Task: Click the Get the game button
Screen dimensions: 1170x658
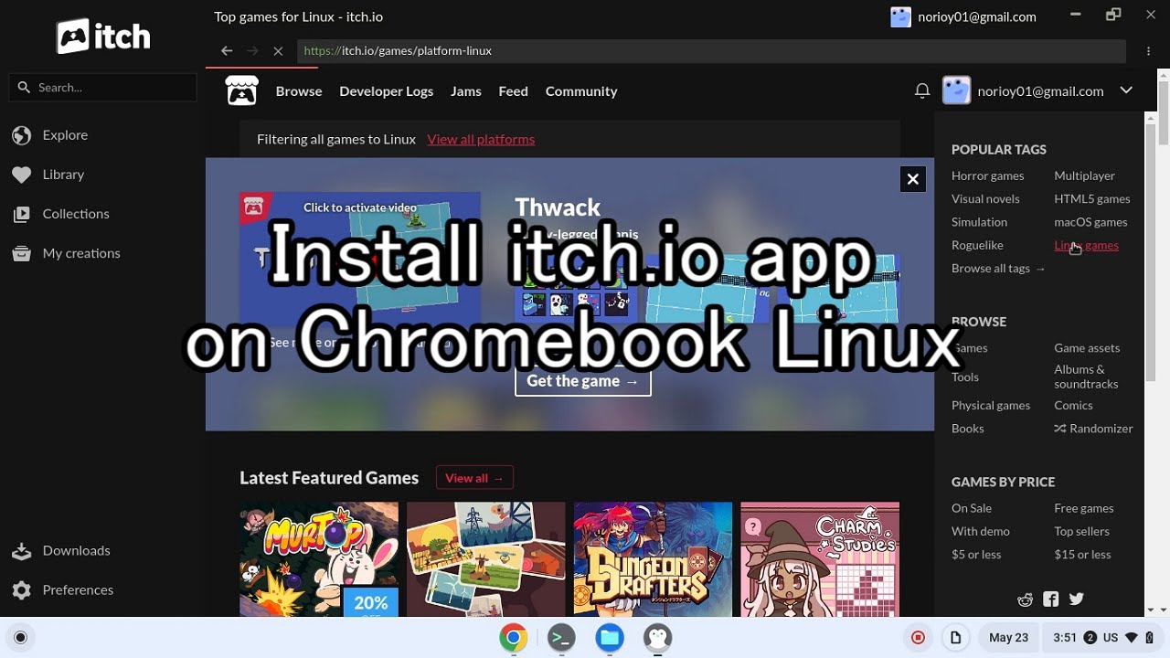Action: point(583,380)
